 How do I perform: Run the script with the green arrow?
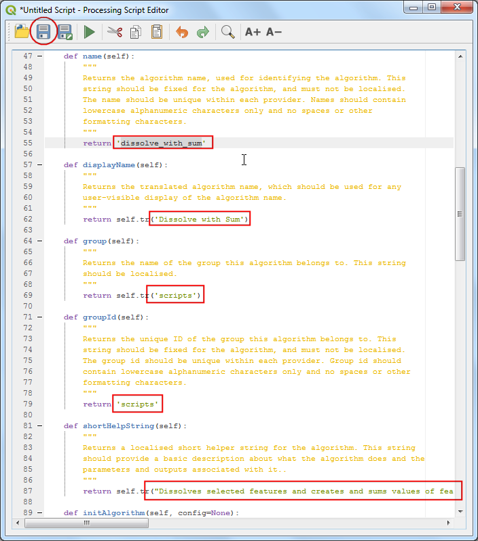tap(89, 32)
